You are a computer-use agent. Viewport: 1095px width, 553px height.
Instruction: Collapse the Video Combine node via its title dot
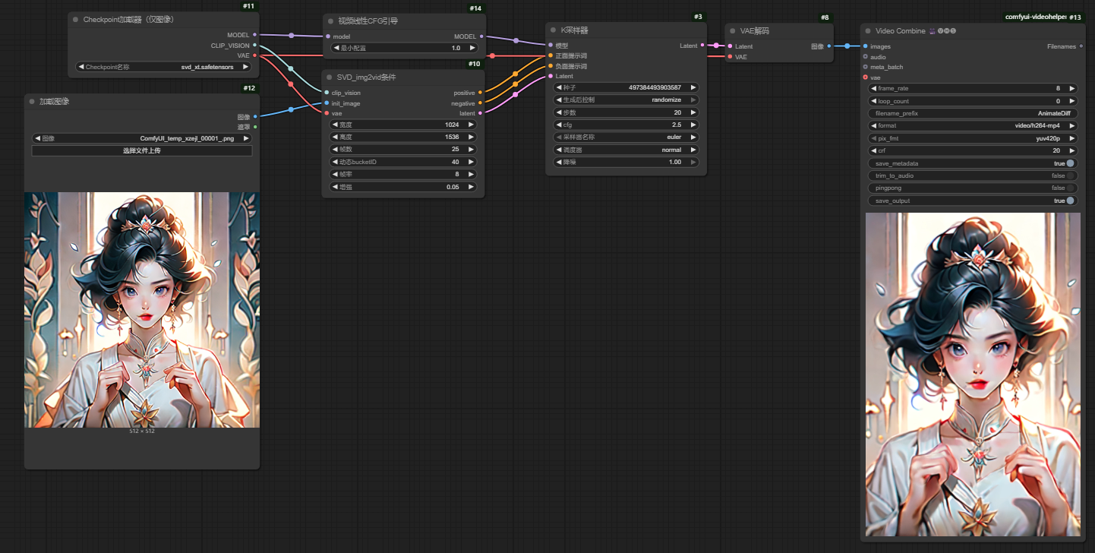point(869,31)
